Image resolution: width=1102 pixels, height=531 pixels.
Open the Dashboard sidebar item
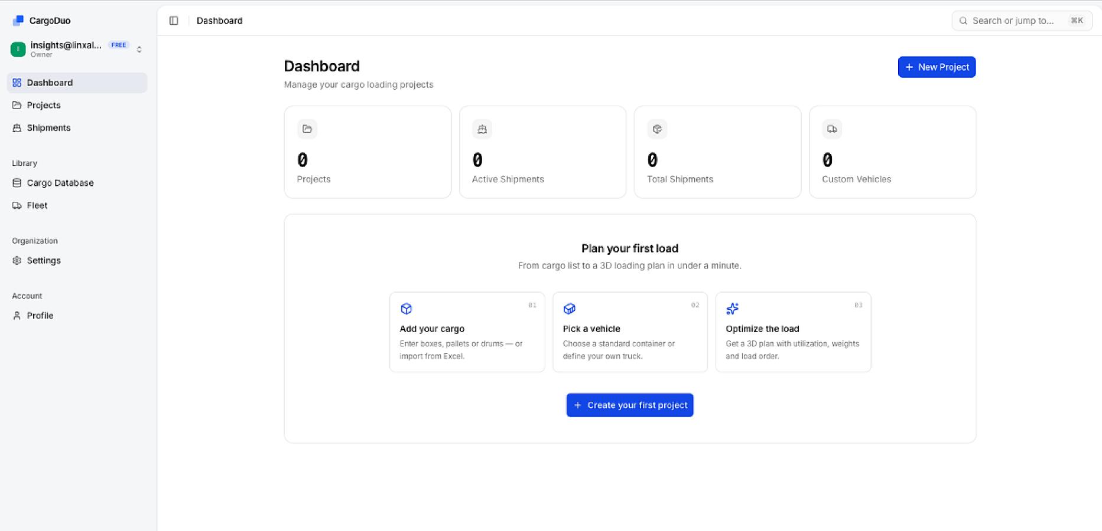(x=77, y=83)
